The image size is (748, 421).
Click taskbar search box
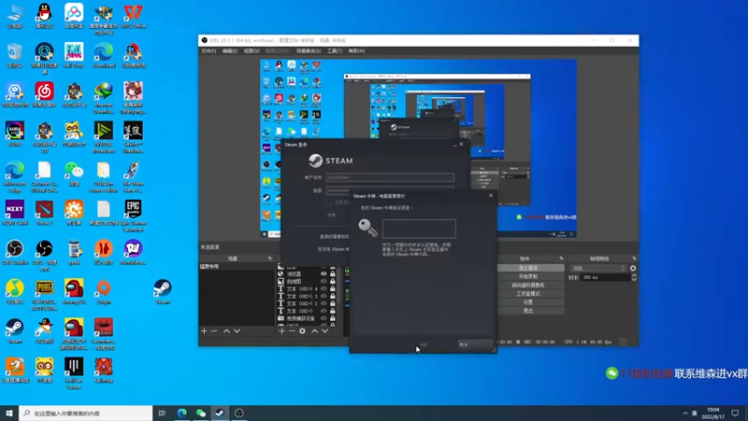[x=86, y=413]
